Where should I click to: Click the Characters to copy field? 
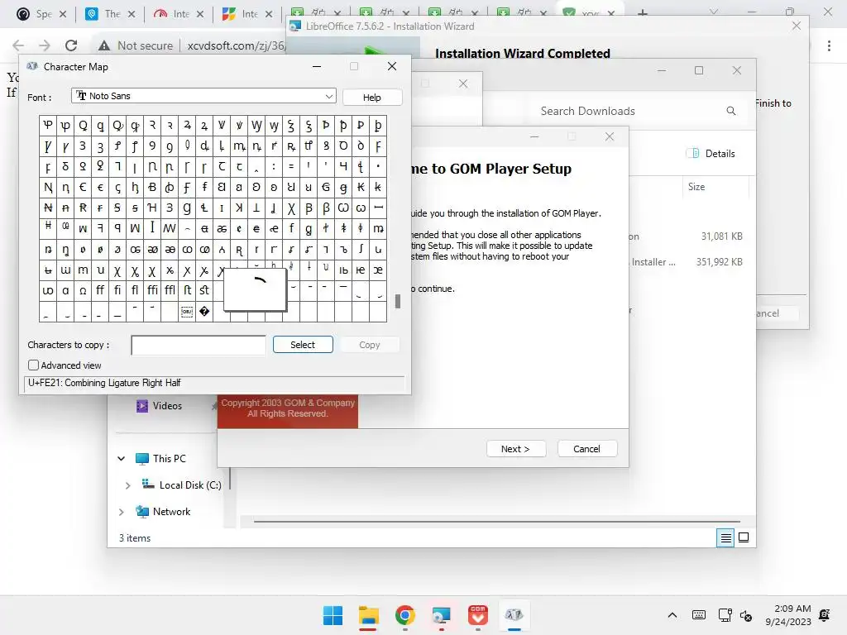199,345
